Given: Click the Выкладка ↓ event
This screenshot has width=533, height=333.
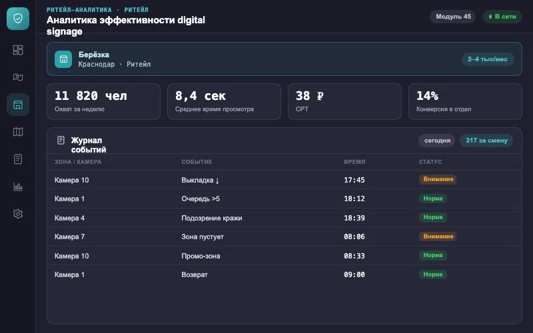Looking at the screenshot, I should tap(201, 180).
